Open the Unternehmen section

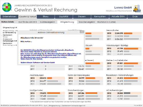click(9, 17)
